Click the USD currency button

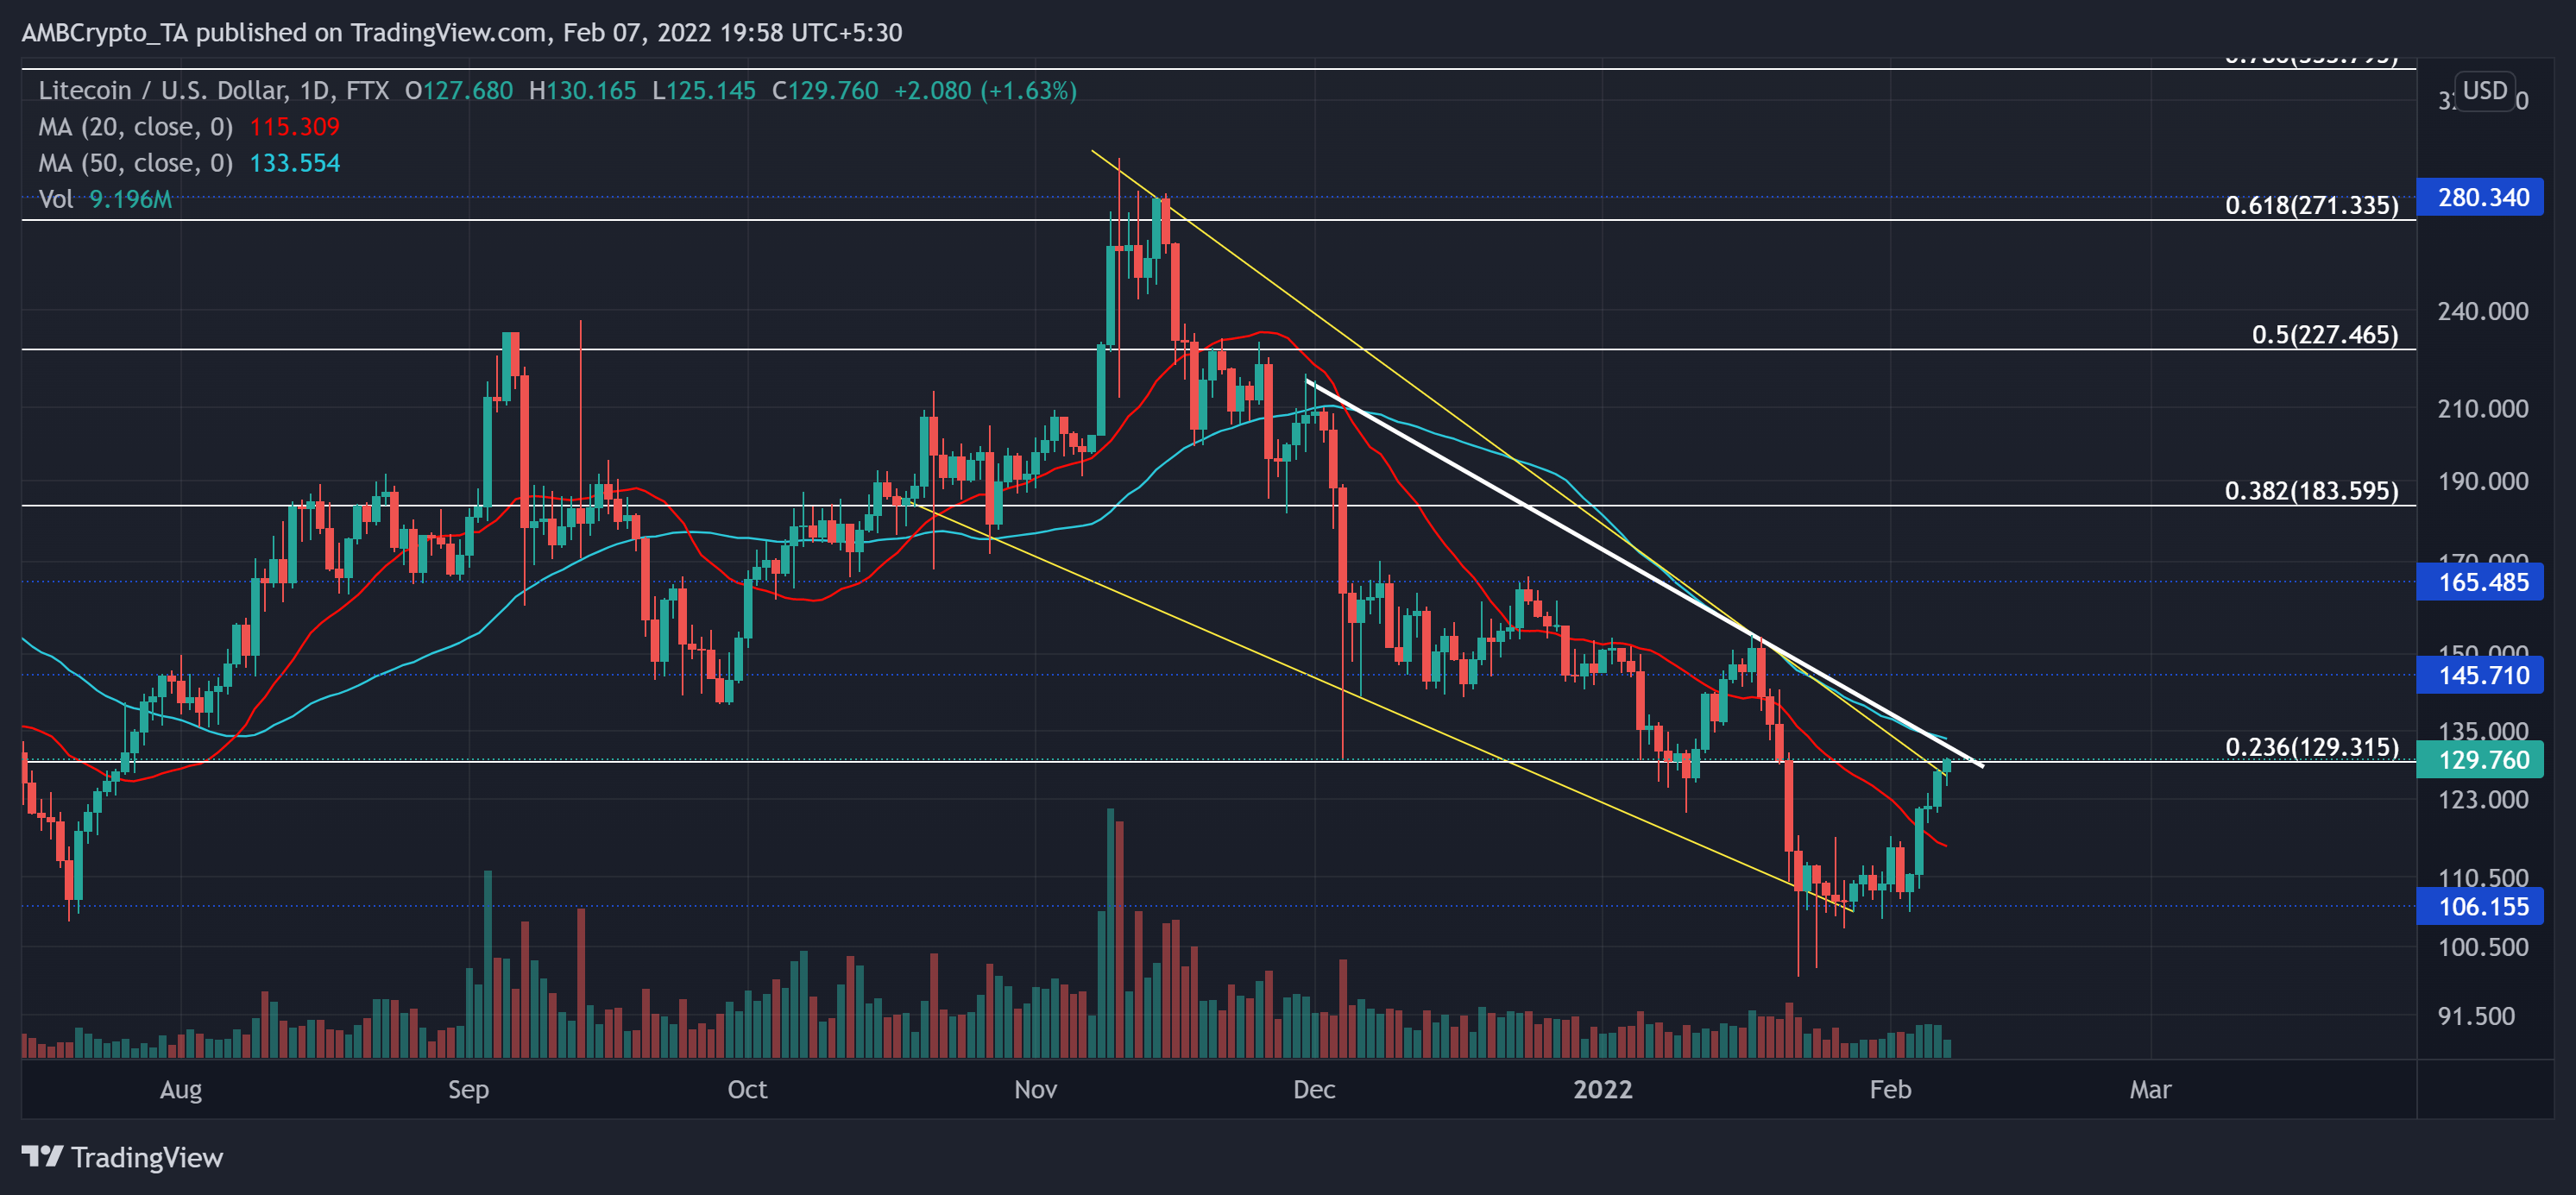tap(2484, 91)
